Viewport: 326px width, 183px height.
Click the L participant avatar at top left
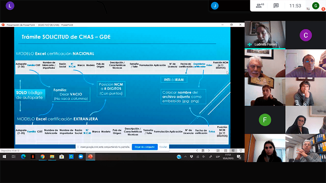[x=11, y=6]
